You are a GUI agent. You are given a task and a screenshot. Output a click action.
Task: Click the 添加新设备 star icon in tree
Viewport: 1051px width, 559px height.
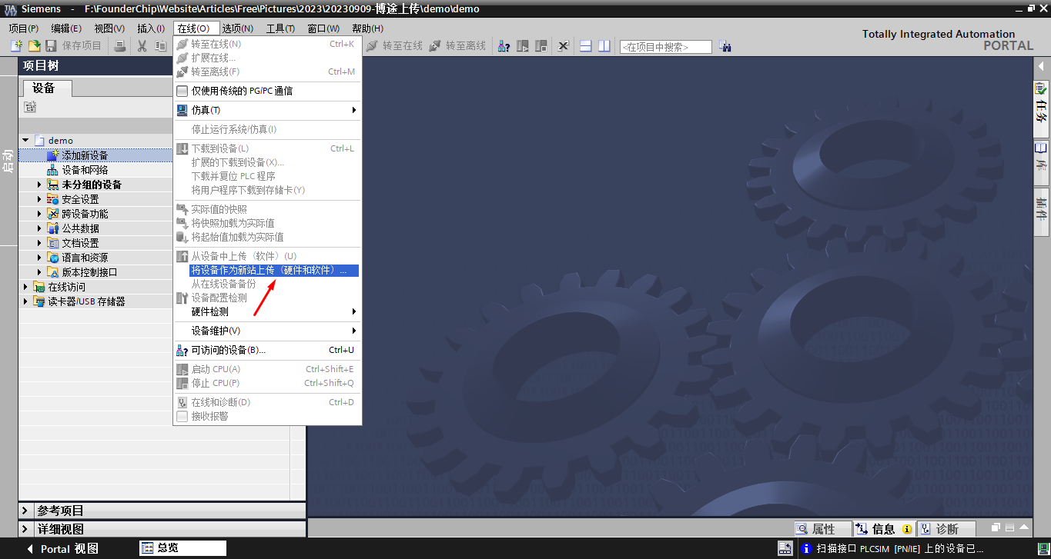[53, 155]
